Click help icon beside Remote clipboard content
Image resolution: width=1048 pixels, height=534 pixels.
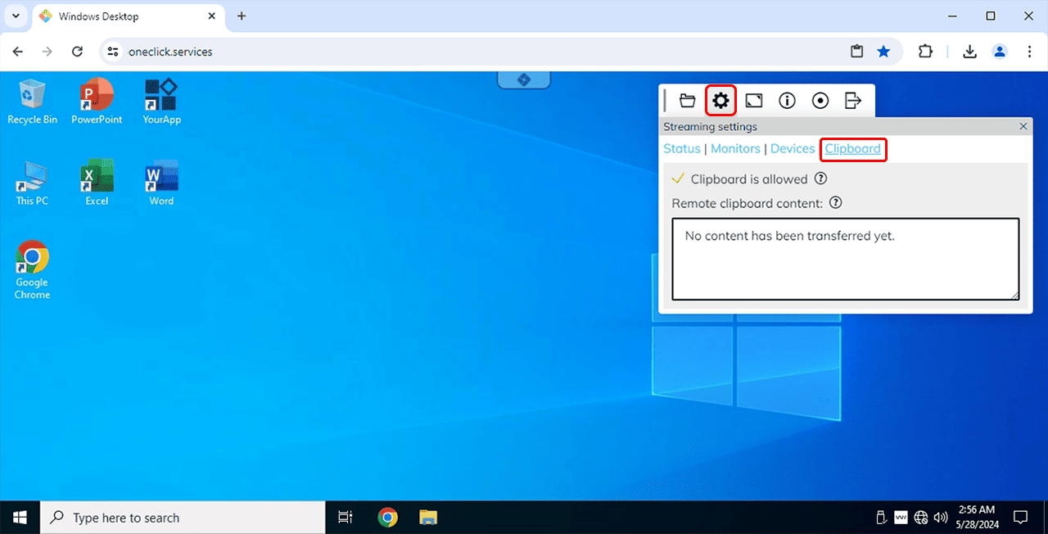(836, 202)
